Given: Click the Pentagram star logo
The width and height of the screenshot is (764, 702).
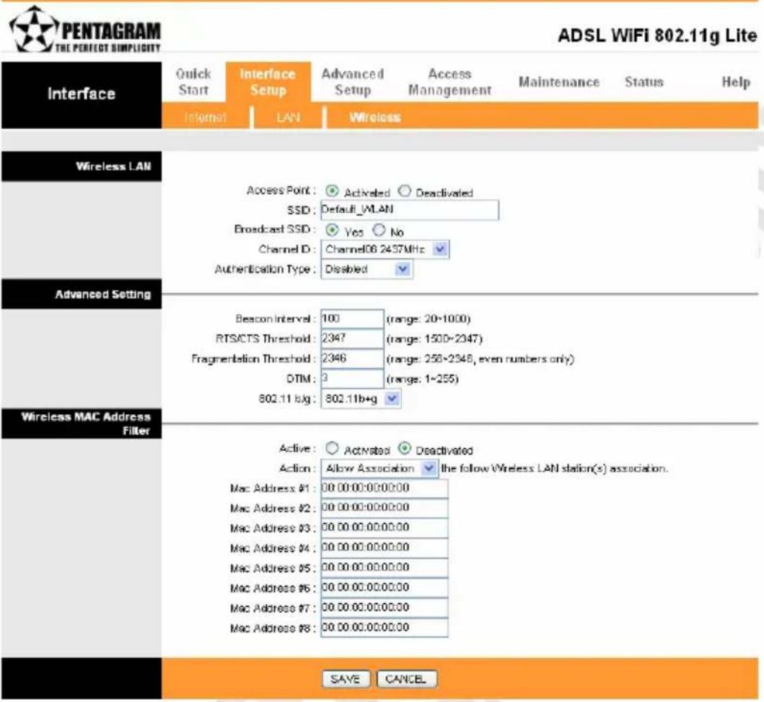Looking at the screenshot, I should [x=34, y=30].
